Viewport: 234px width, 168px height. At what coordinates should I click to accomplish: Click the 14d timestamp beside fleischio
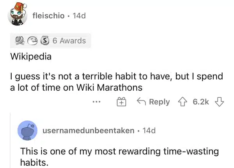click(x=79, y=16)
